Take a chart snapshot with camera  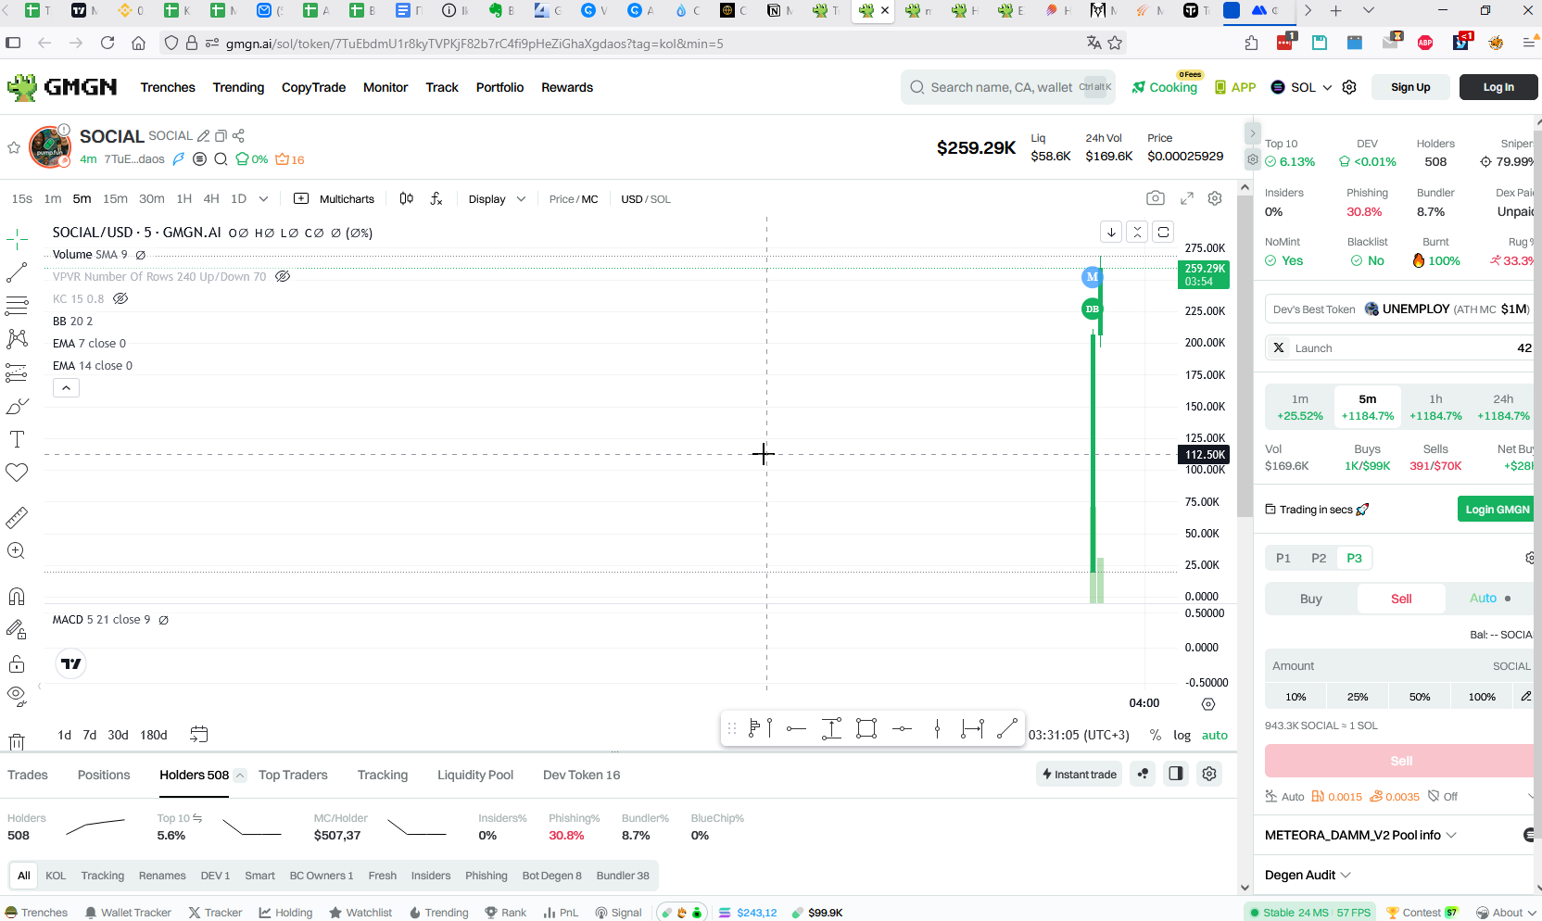(1155, 198)
